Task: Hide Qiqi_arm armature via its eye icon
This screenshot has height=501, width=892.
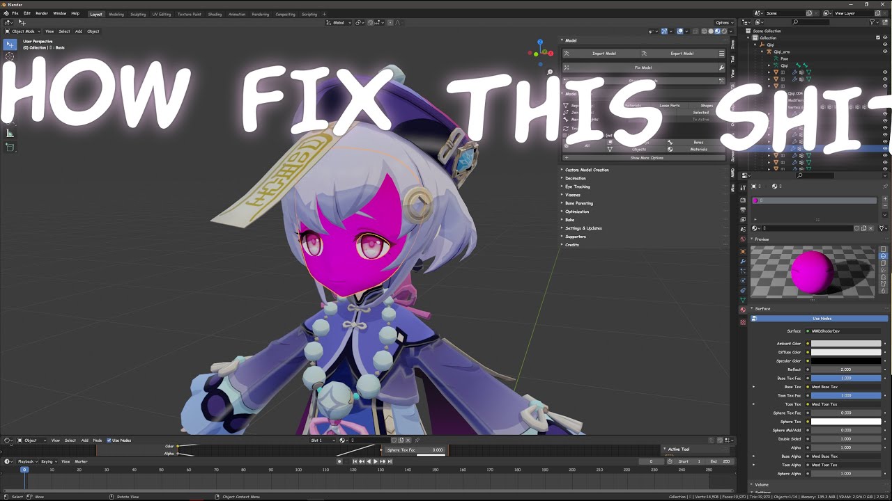Action: pos(885,51)
